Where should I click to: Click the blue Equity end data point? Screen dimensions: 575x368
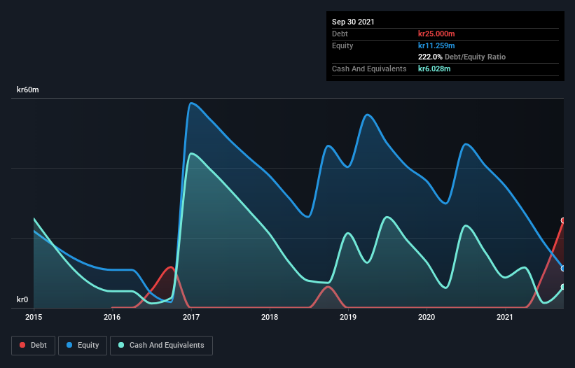point(563,269)
